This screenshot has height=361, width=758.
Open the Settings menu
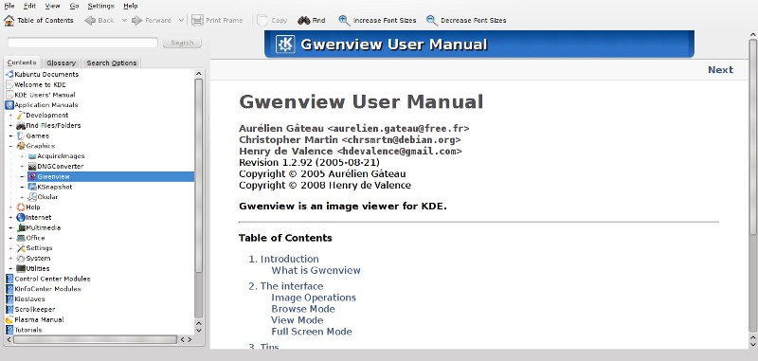tap(101, 6)
